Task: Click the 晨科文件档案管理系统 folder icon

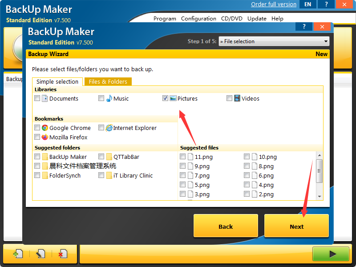Action: (45, 166)
